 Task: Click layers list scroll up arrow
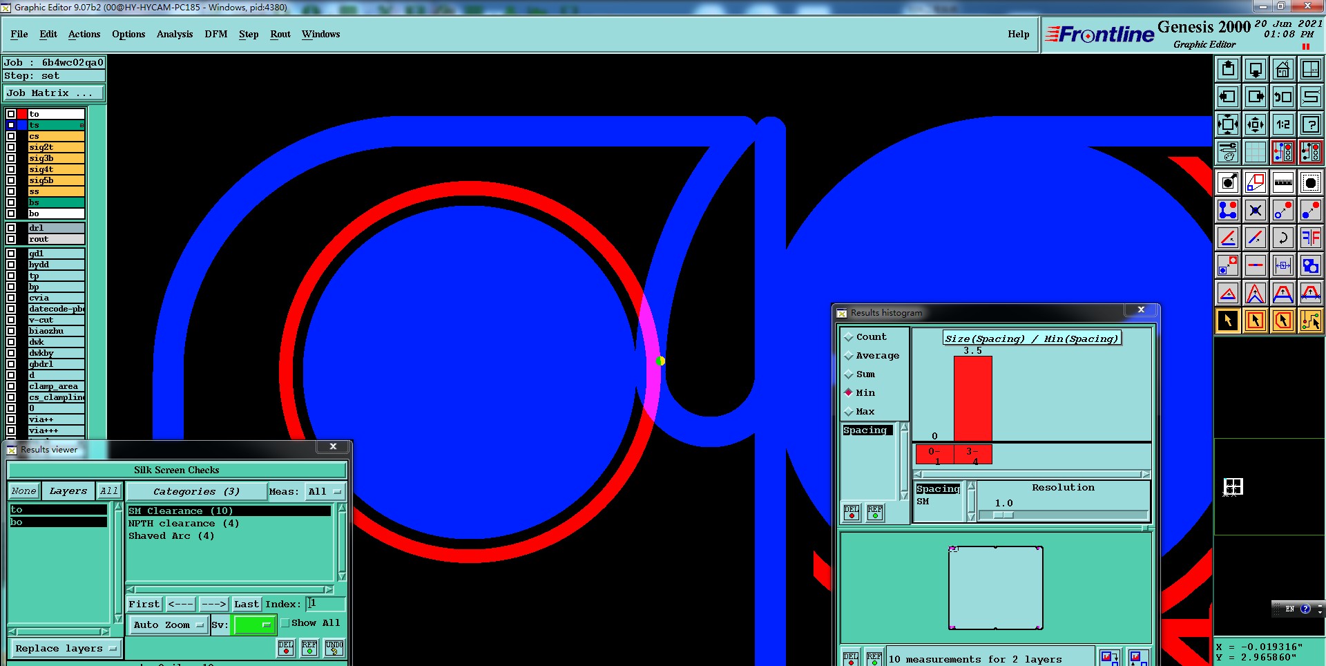point(117,507)
